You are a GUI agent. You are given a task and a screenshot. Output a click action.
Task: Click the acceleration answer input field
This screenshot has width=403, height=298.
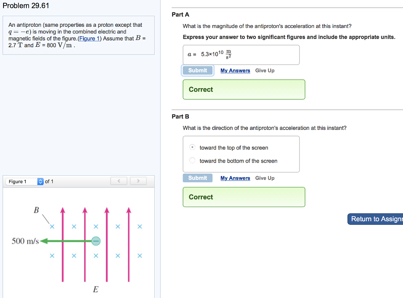(x=241, y=55)
